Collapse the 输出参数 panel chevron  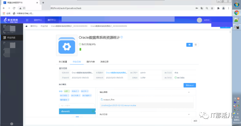point(189,92)
